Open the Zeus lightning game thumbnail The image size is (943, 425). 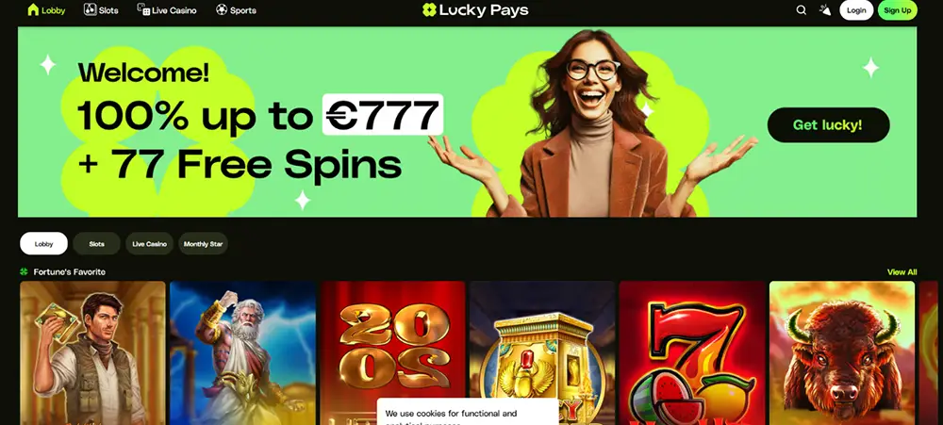[242, 352]
